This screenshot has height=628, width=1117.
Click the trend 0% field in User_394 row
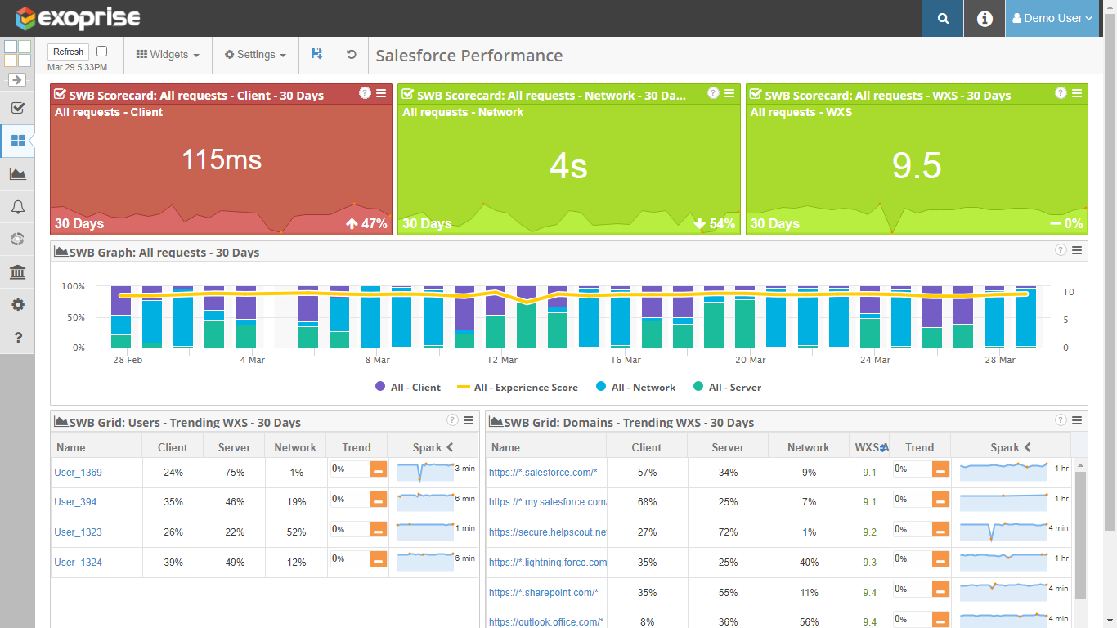[x=349, y=499]
